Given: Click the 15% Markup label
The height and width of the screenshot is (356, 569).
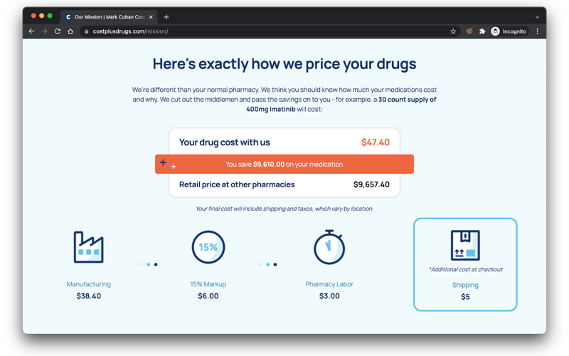Looking at the screenshot, I should 208,284.
